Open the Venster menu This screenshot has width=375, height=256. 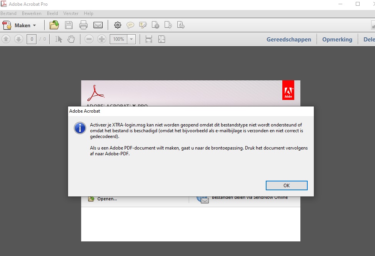click(x=71, y=13)
